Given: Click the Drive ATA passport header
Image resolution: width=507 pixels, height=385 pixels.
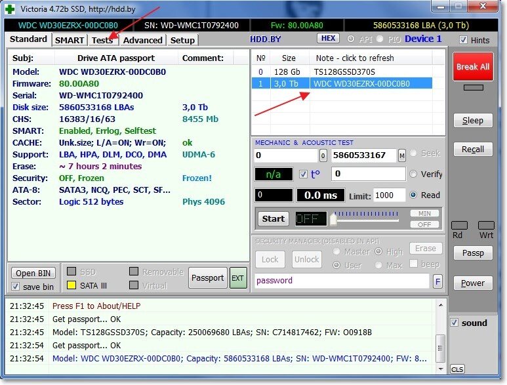Looking at the screenshot, I should pos(116,58).
